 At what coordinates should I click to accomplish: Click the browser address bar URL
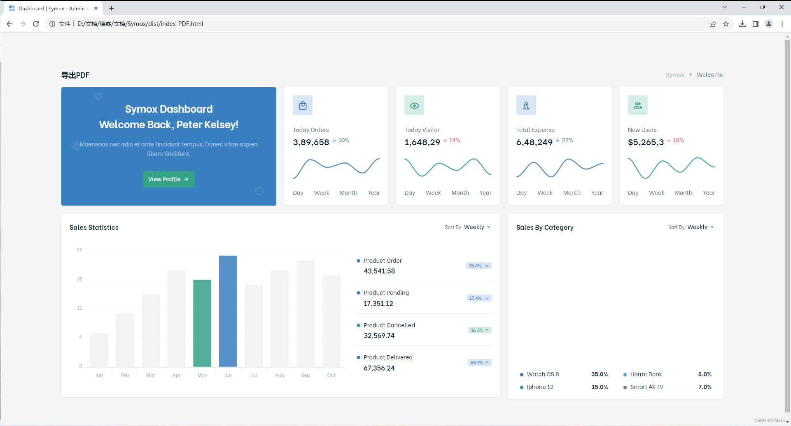tap(140, 24)
